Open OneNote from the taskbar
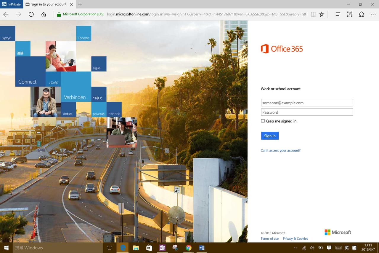 point(162,248)
